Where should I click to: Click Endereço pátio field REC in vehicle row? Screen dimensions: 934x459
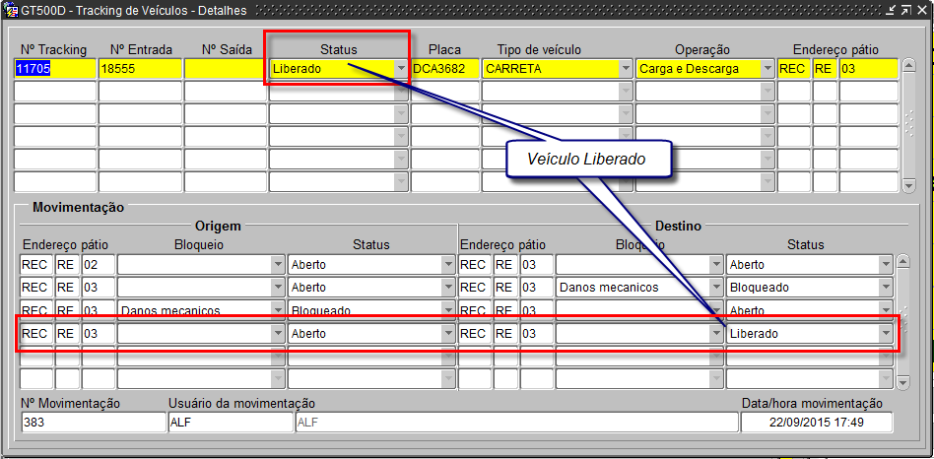coord(793,69)
